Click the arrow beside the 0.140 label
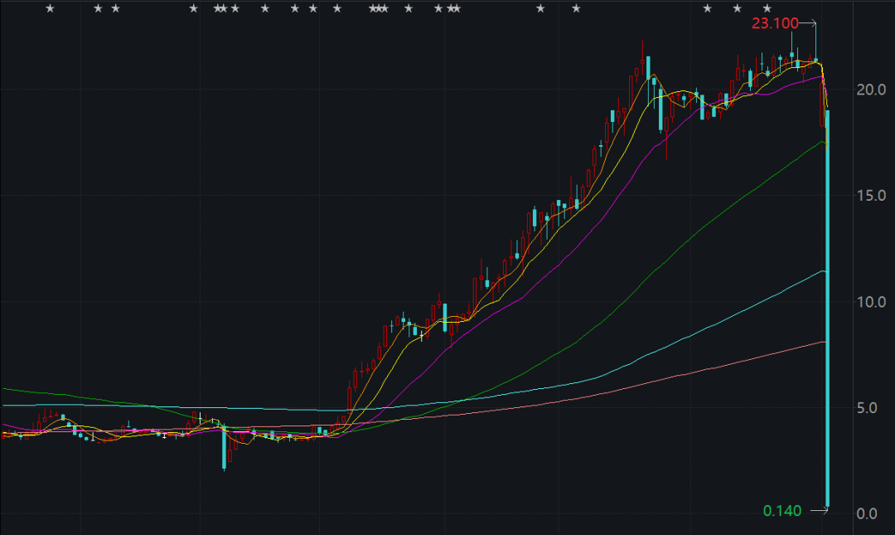The image size is (895, 535). click(816, 509)
